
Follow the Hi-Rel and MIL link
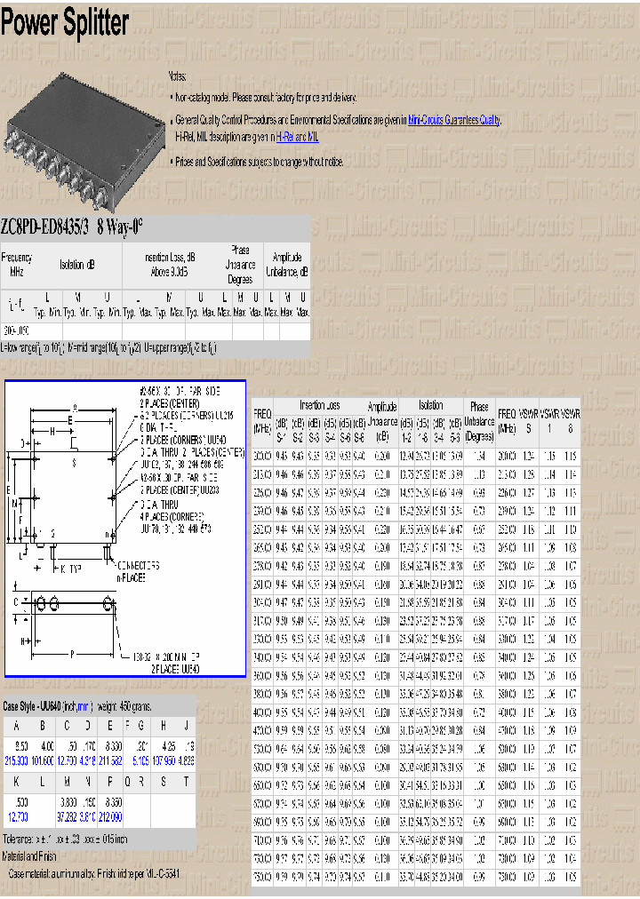297,137
